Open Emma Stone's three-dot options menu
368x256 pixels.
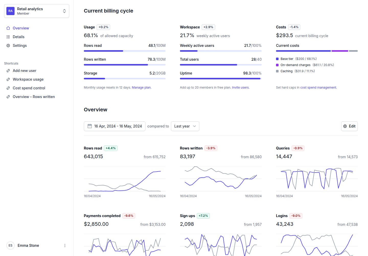point(65,246)
